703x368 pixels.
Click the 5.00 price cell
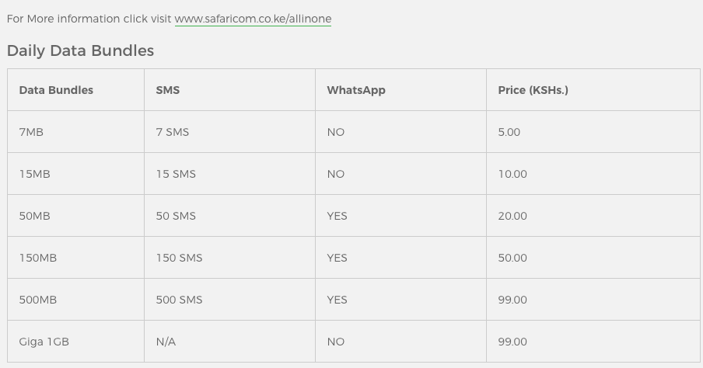click(509, 132)
